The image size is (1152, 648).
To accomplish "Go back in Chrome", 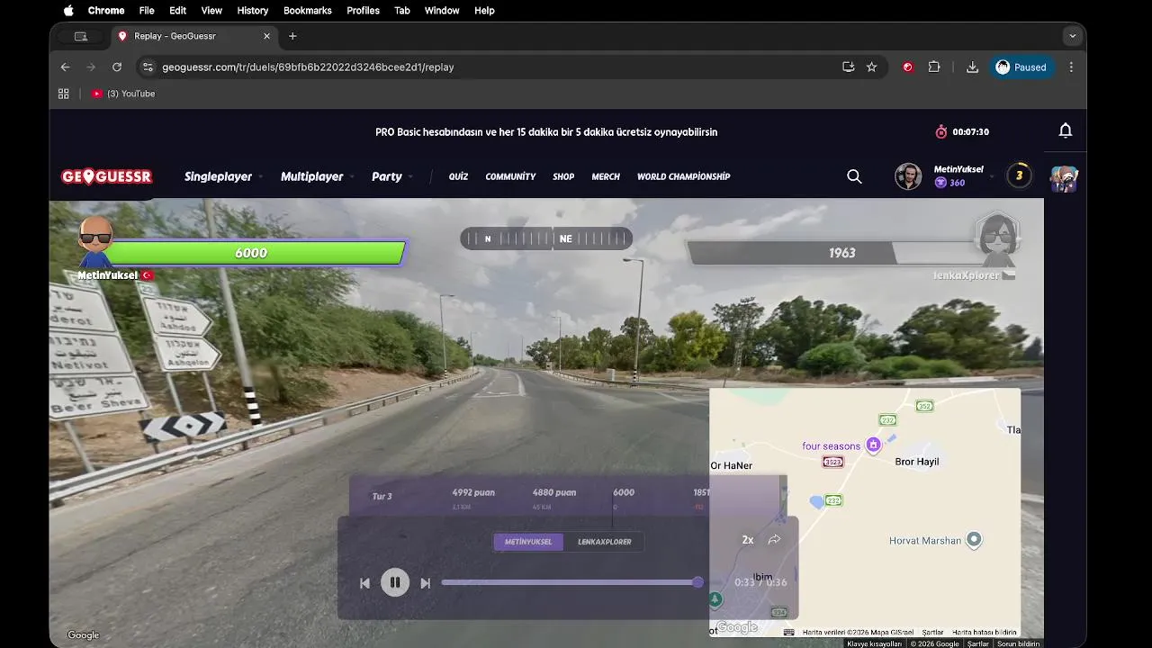I will (x=65, y=67).
